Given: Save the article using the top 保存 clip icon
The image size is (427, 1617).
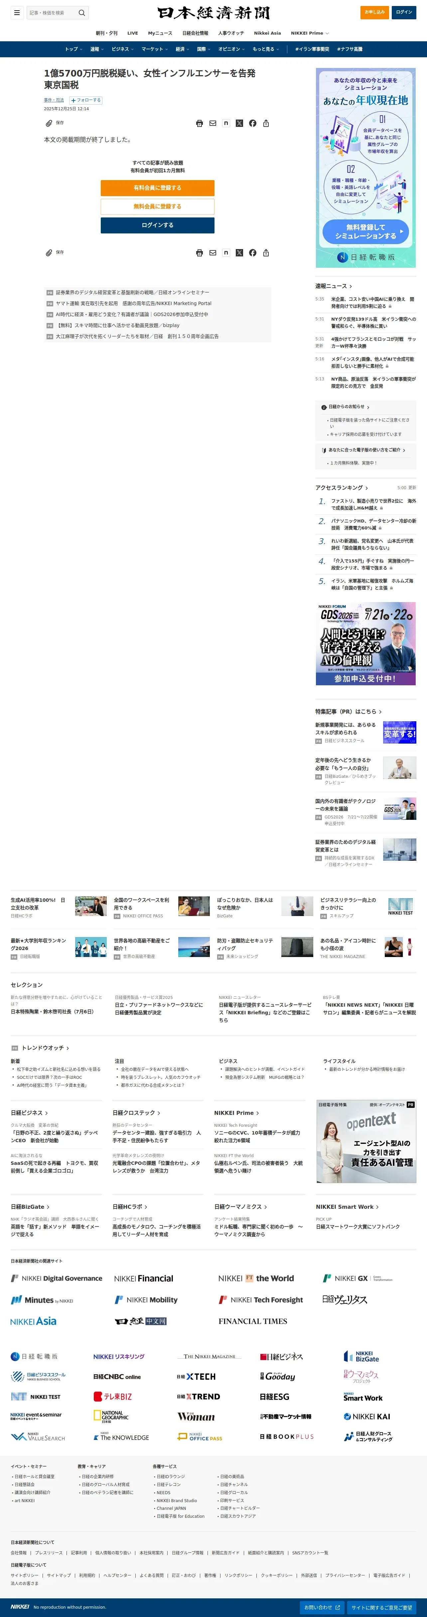Looking at the screenshot, I should (x=49, y=123).
